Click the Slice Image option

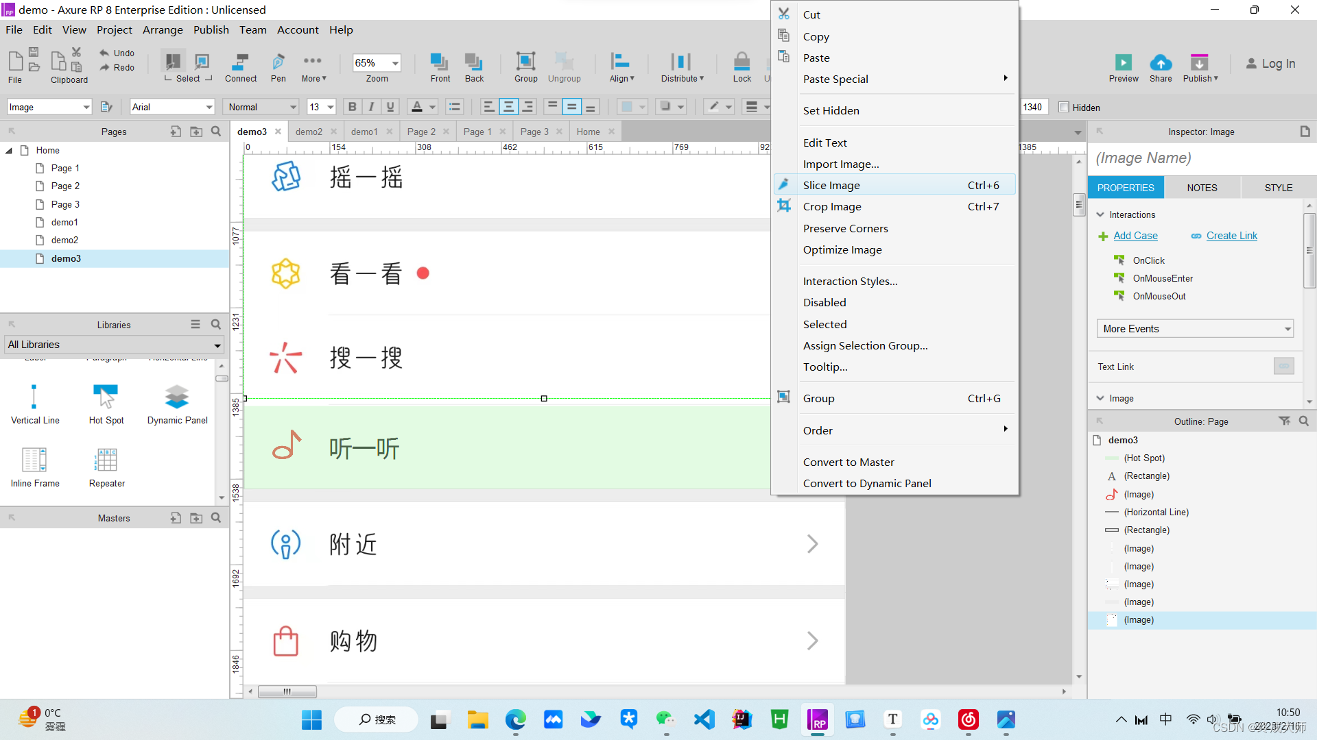[x=831, y=184]
